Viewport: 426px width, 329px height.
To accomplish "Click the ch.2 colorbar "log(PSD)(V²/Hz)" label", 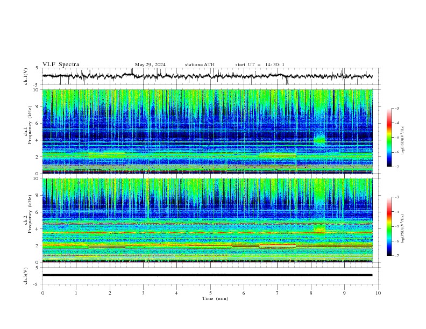I will 403,228.
